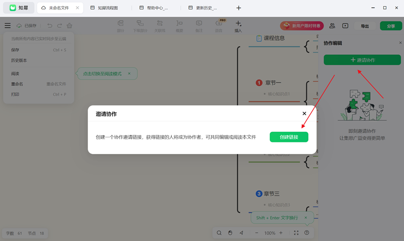404x241 pixels.
Task: Maximize the application window
Action: [385, 8]
